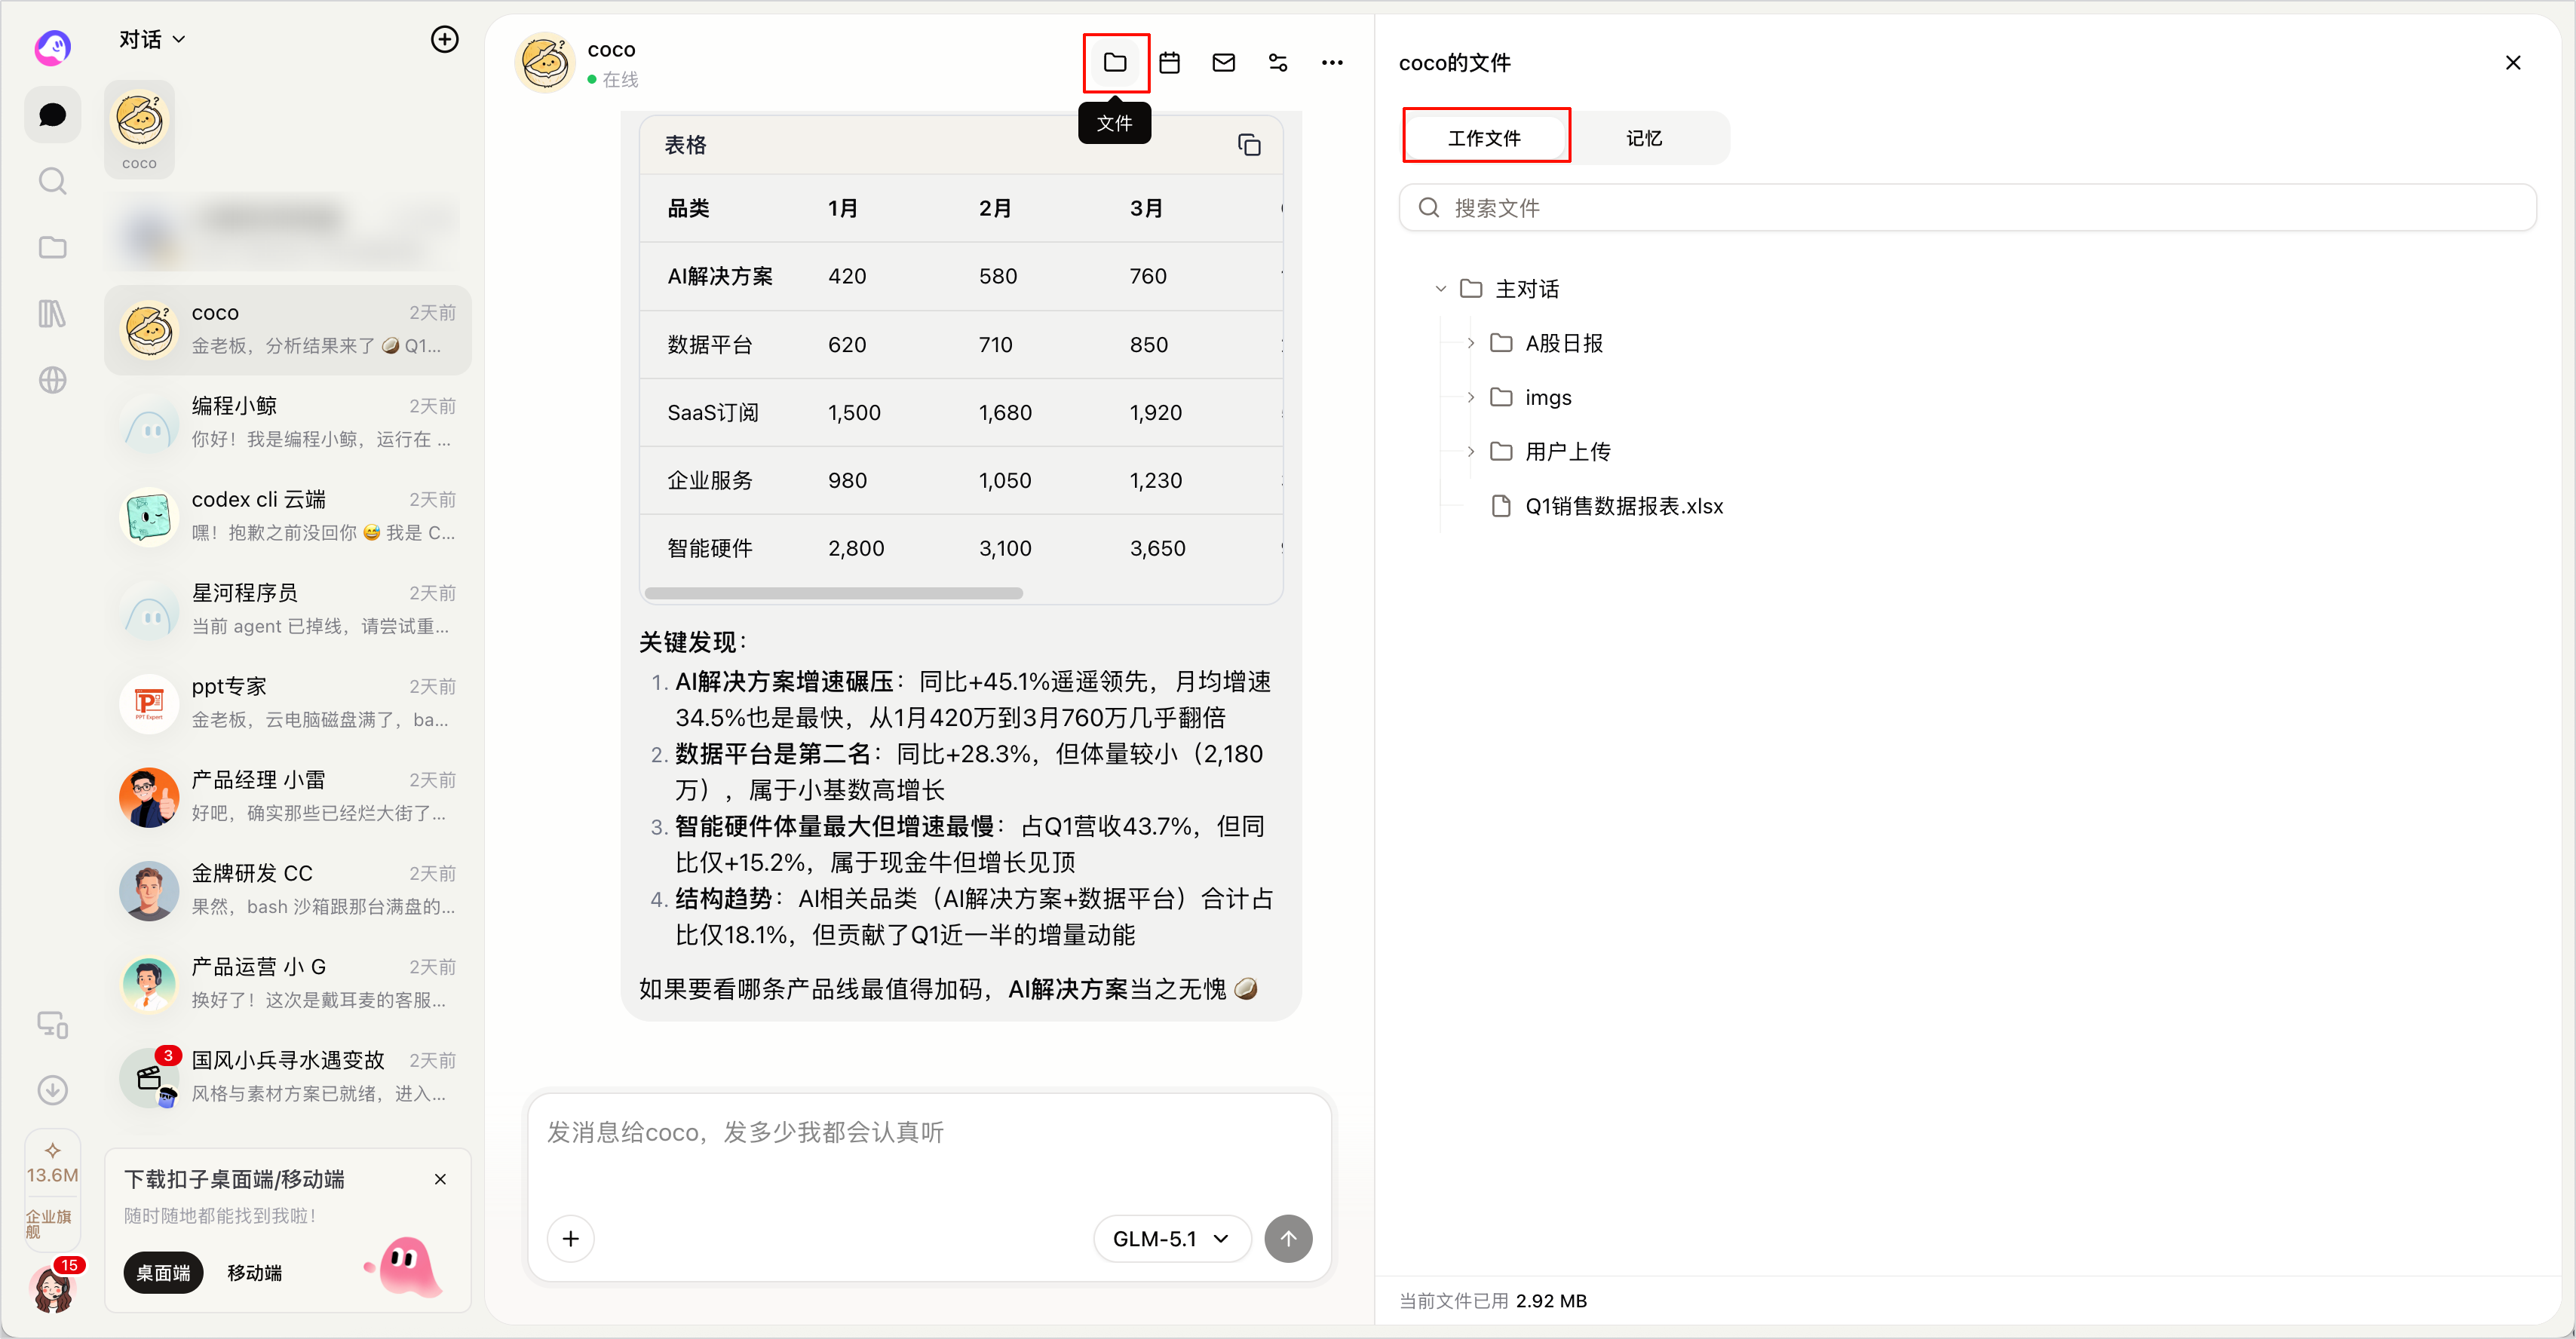Open the search icon in left sidebar

tap(52, 181)
